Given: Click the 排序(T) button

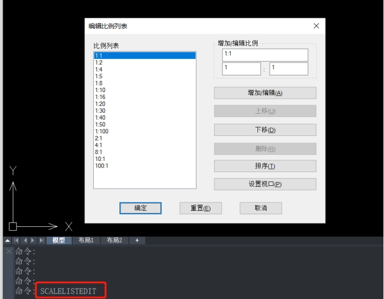Looking at the screenshot, I should tap(265, 166).
